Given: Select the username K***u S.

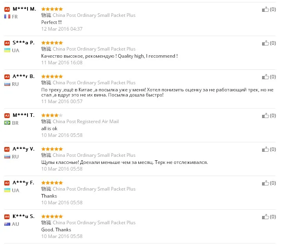Looking at the screenshot, I should pos(24,216).
